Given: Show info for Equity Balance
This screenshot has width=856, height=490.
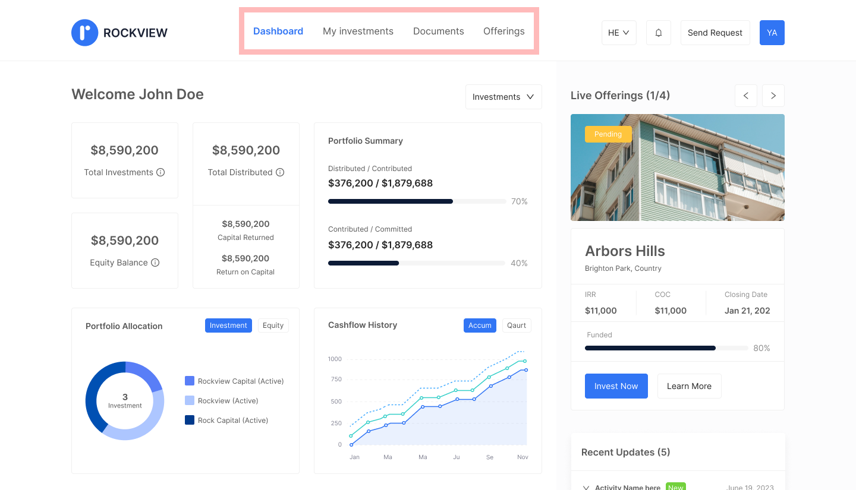Looking at the screenshot, I should tap(155, 263).
